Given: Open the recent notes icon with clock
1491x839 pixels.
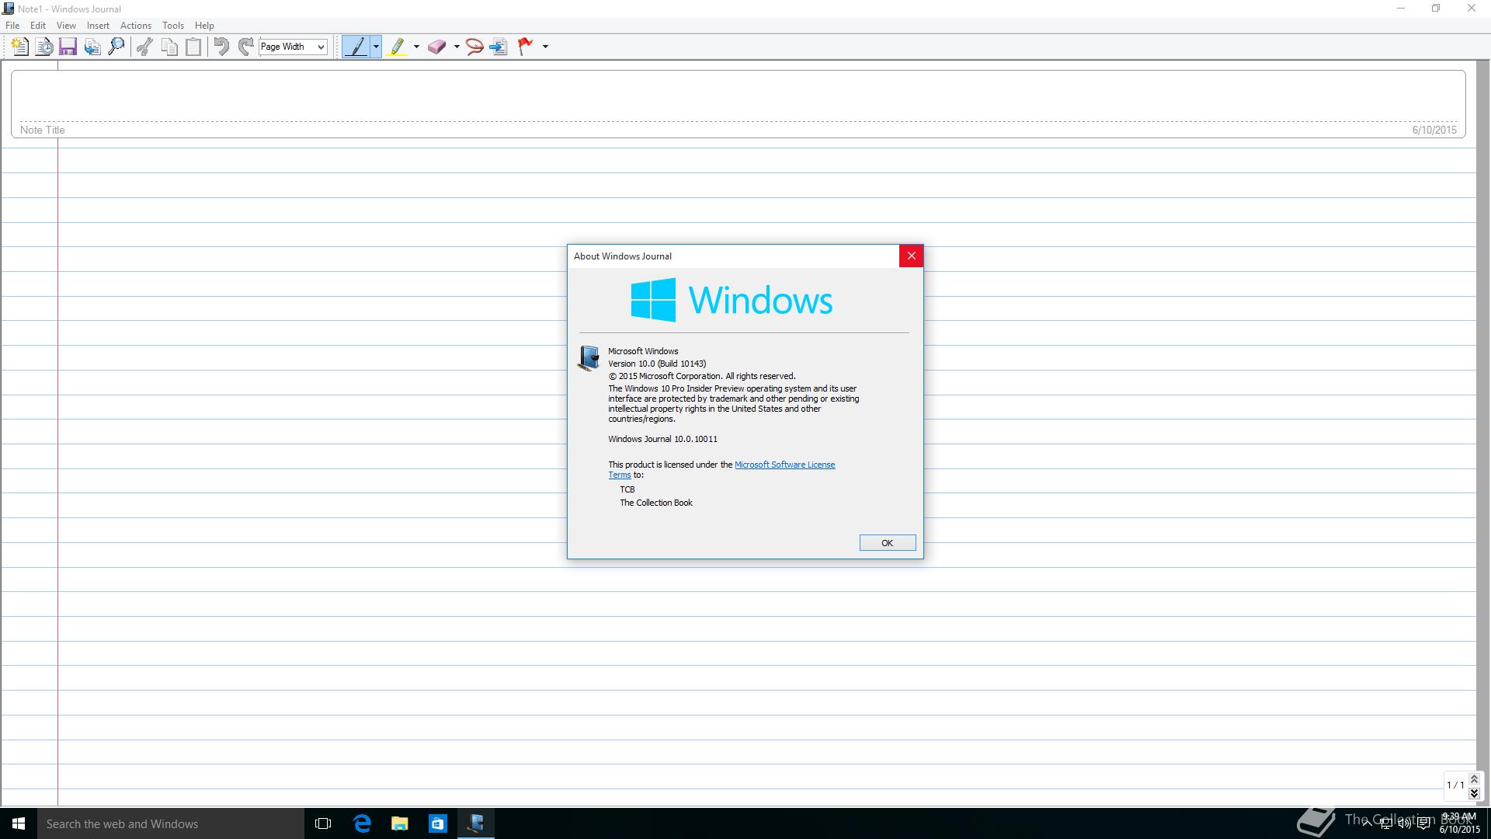Looking at the screenshot, I should coord(44,47).
